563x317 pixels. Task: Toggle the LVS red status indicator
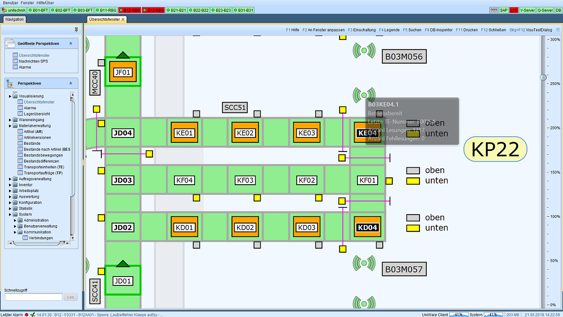pyautogui.click(x=514, y=10)
